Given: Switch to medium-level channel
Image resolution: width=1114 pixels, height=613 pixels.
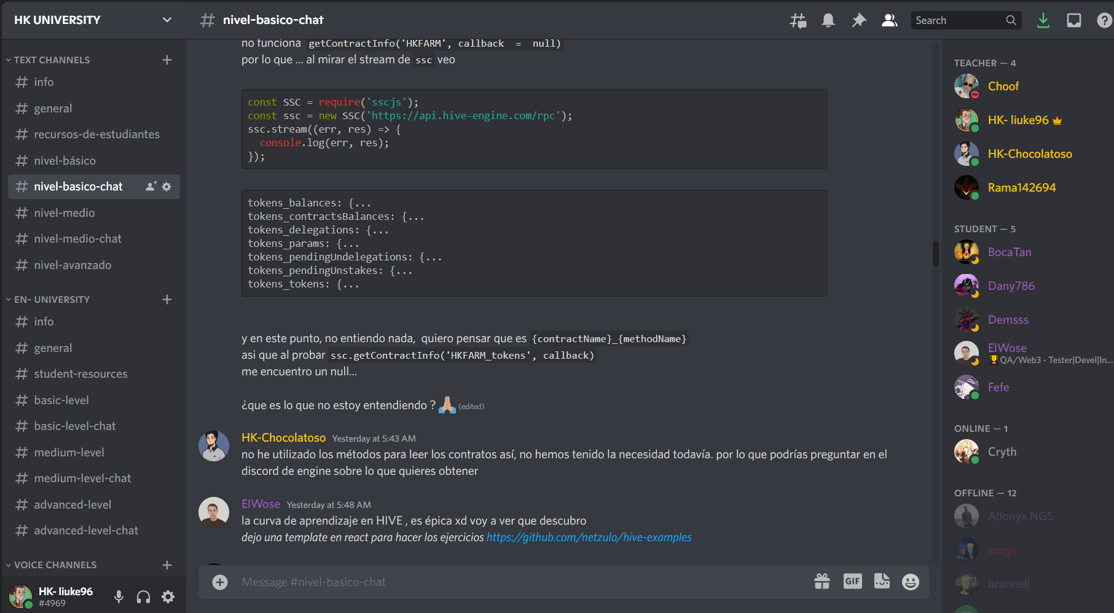Looking at the screenshot, I should click(94, 452).
